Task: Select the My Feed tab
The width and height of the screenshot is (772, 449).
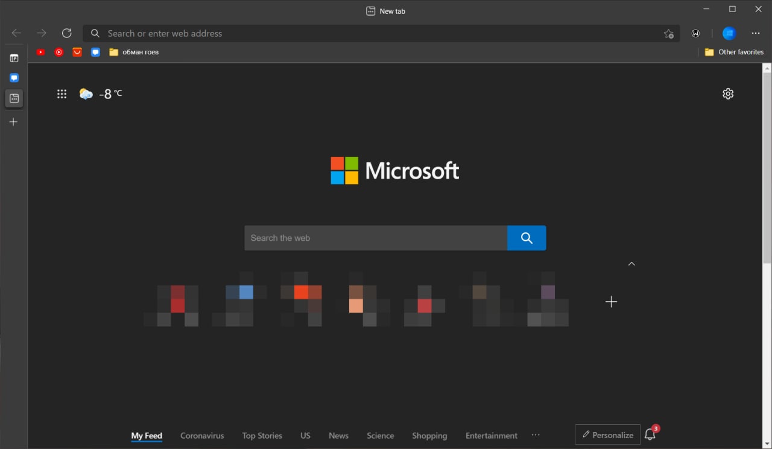Action: 147,436
